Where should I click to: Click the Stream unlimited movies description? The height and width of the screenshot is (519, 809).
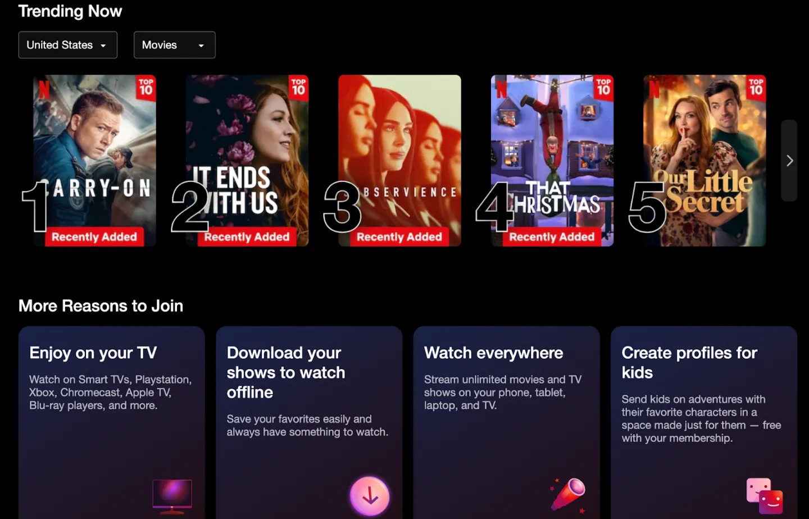[x=503, y=393]
